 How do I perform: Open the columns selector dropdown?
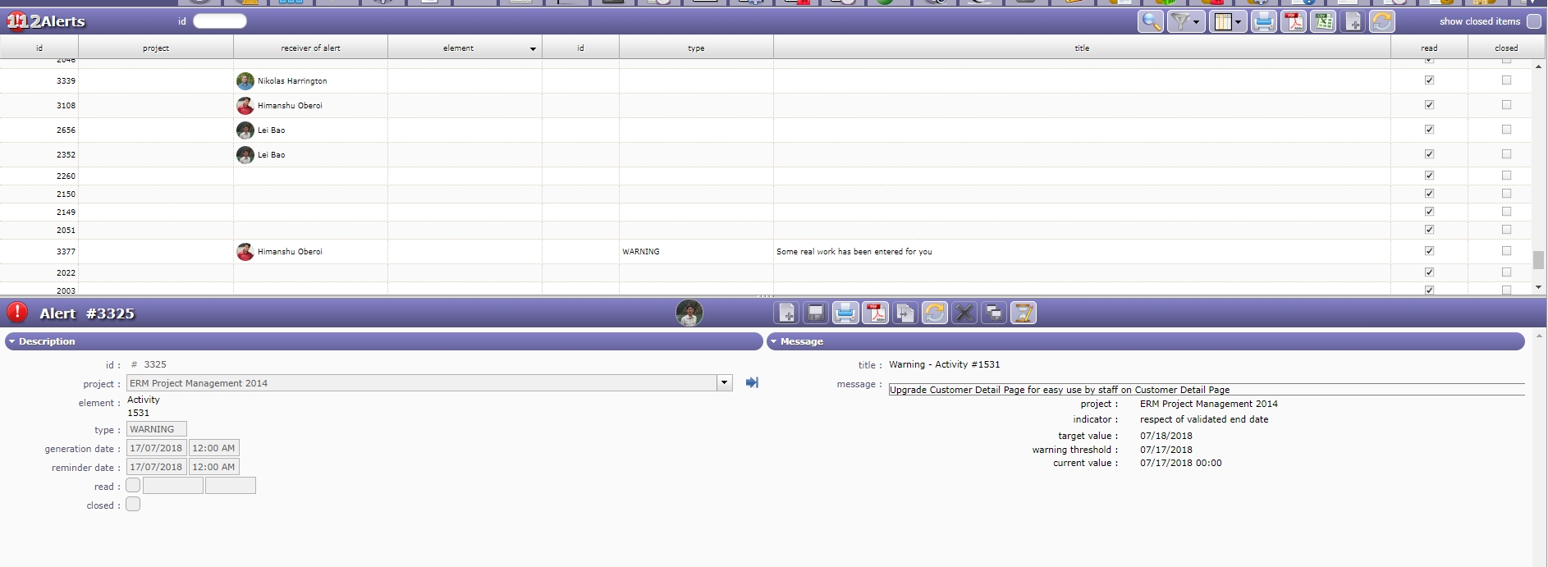click(1227, 22)
